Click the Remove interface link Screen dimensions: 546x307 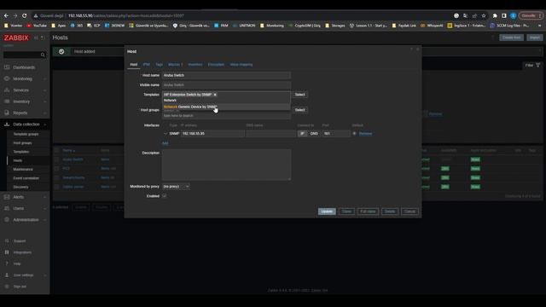coord(365,134)
